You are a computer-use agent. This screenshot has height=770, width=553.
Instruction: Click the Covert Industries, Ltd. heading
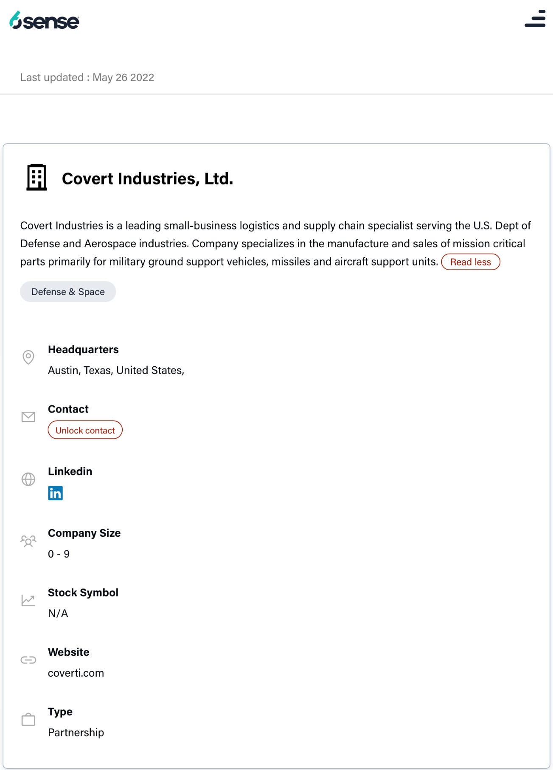point(147,179)
